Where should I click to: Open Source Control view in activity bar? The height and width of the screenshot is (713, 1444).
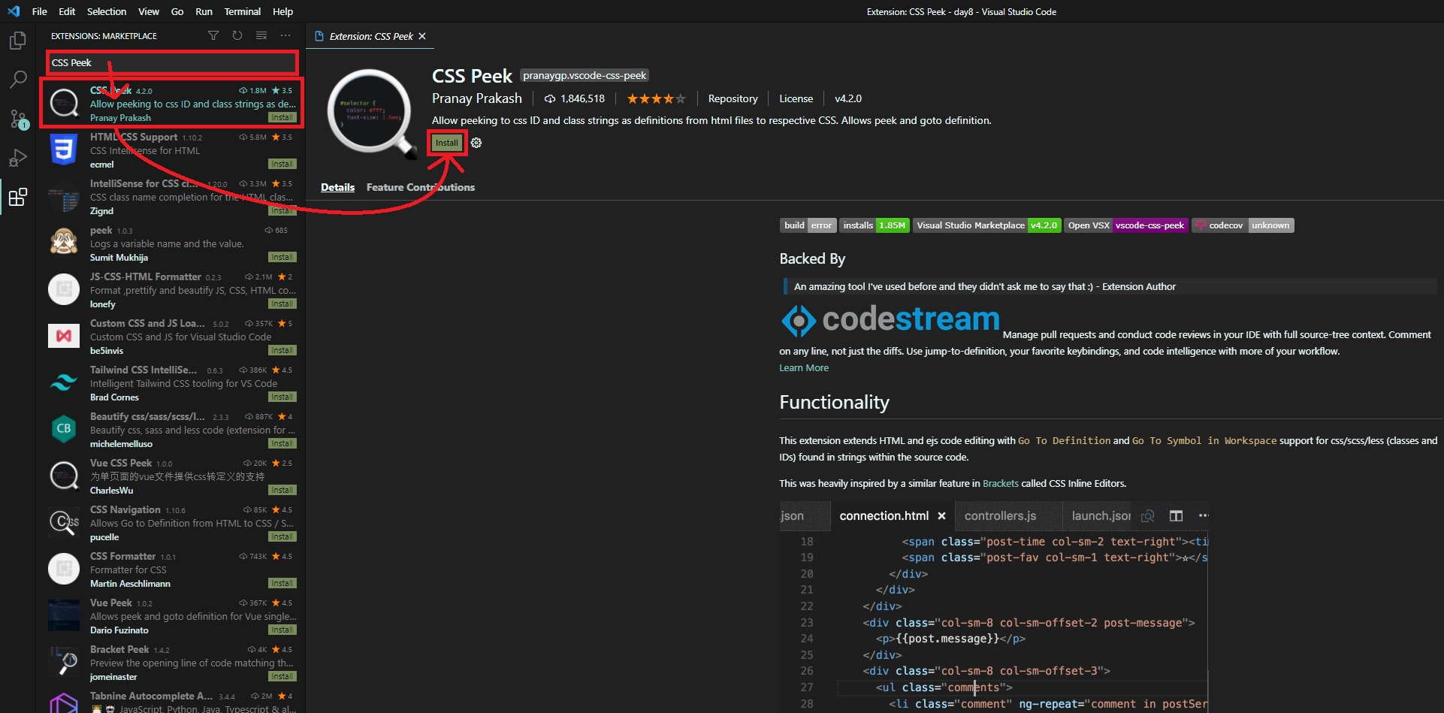click(17, 119)
